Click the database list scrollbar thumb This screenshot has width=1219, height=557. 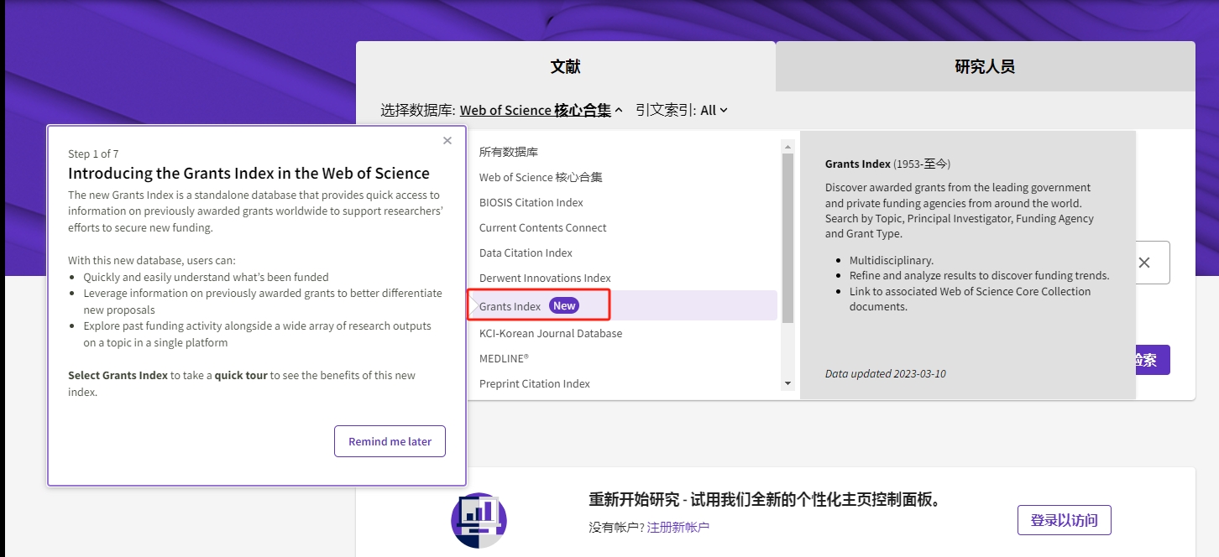pos(787,238)
